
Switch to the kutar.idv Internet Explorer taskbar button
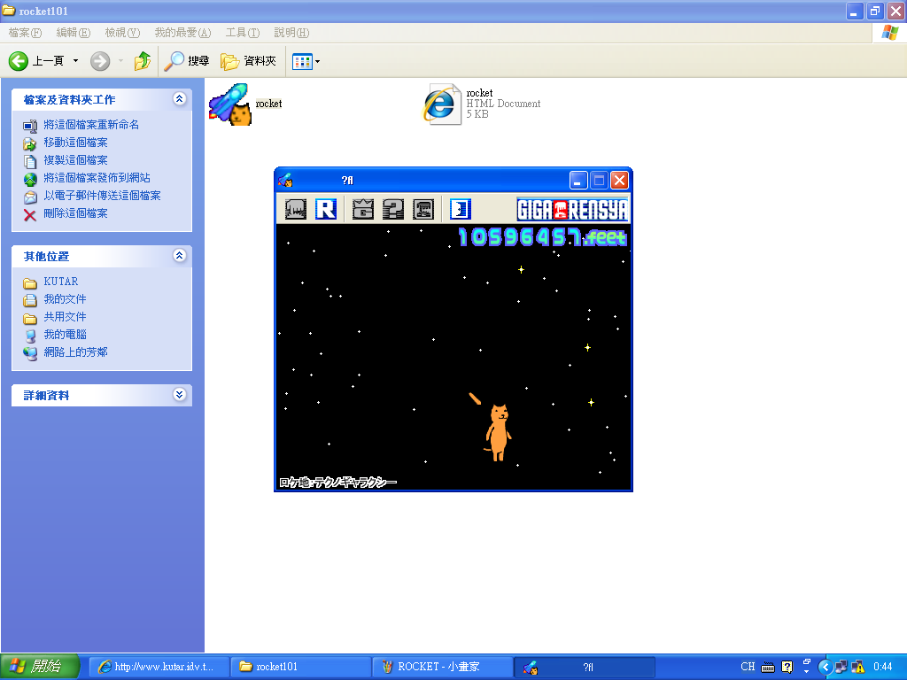158,667
